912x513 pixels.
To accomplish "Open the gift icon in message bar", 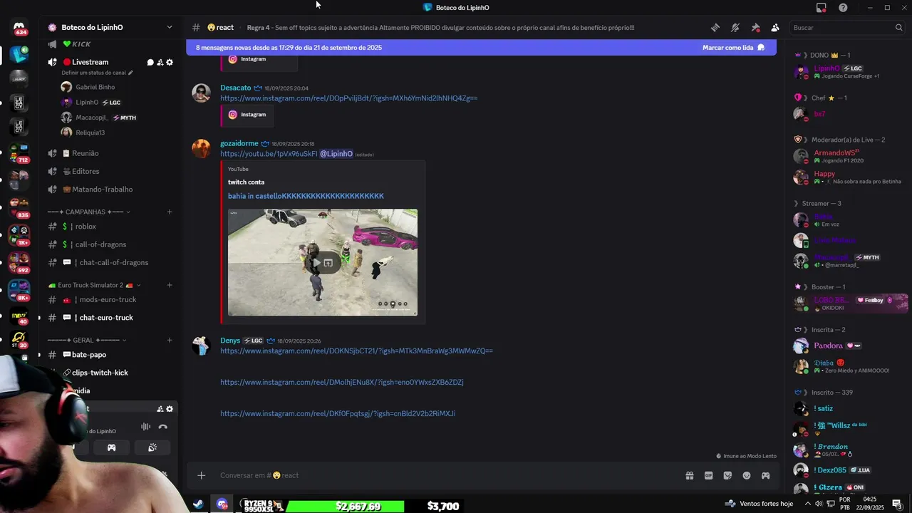I will click(690, 475).
